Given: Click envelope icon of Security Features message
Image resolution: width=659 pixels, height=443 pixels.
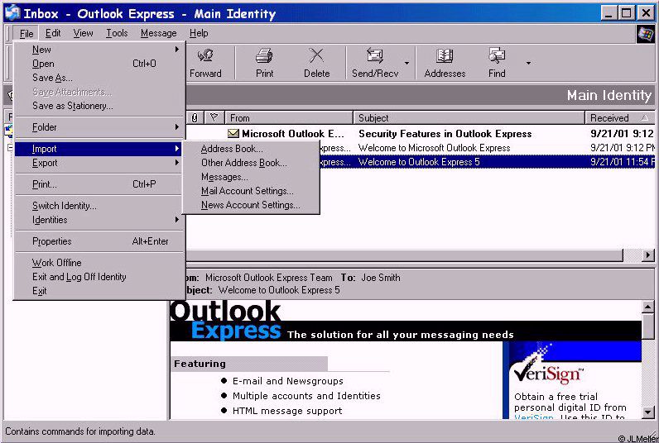Looking at the screenshot, I should tap(233, 133).
